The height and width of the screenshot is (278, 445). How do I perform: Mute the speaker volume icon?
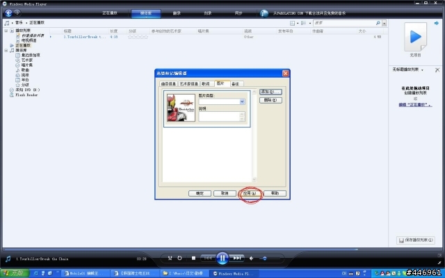click(x=251, y=259)
